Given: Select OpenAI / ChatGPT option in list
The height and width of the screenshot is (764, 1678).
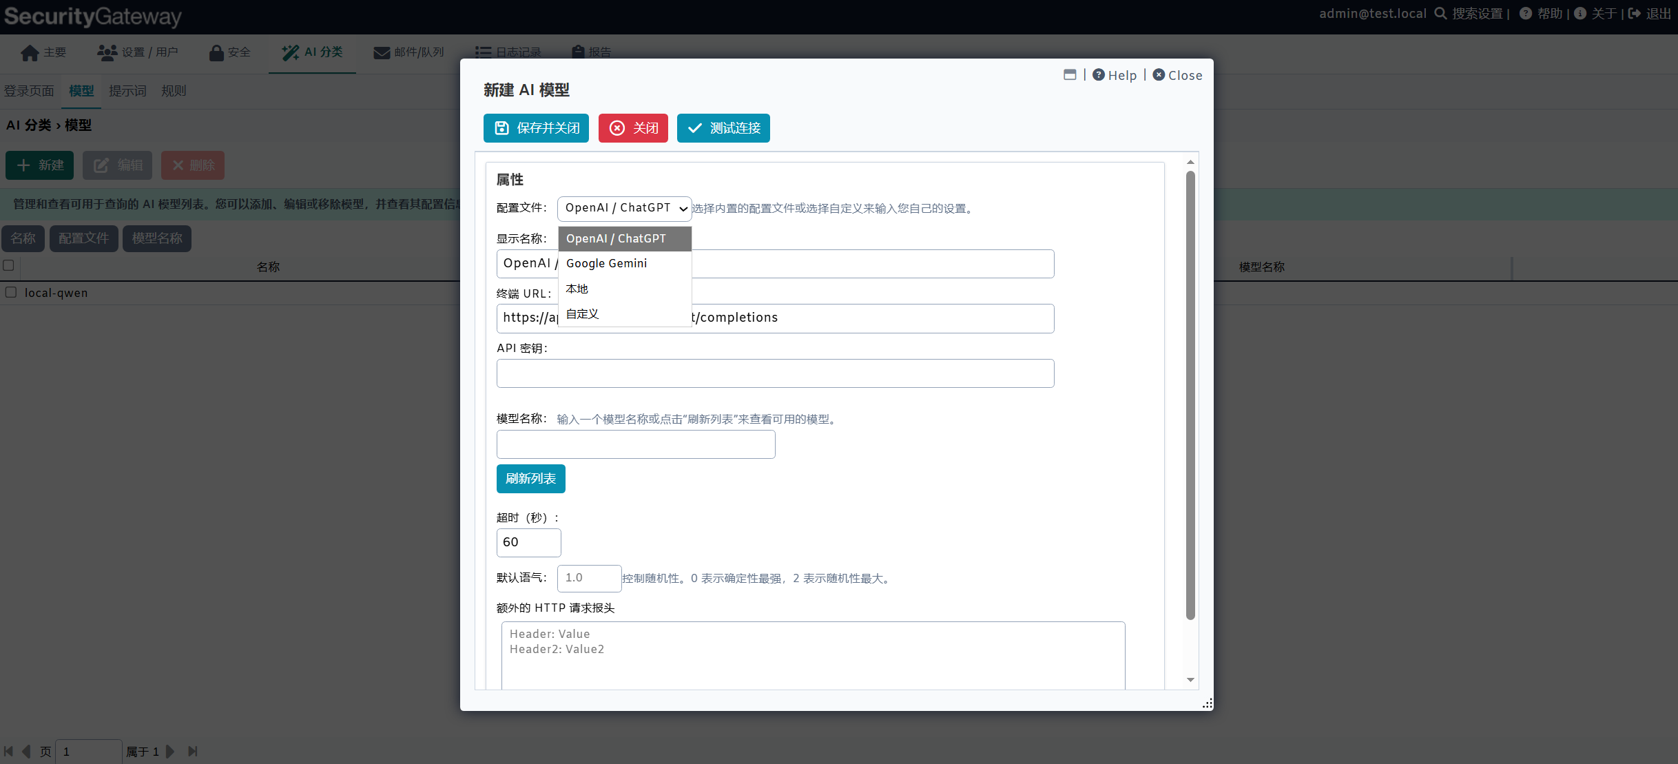Looking at the screenshot, I should point(625,238).
